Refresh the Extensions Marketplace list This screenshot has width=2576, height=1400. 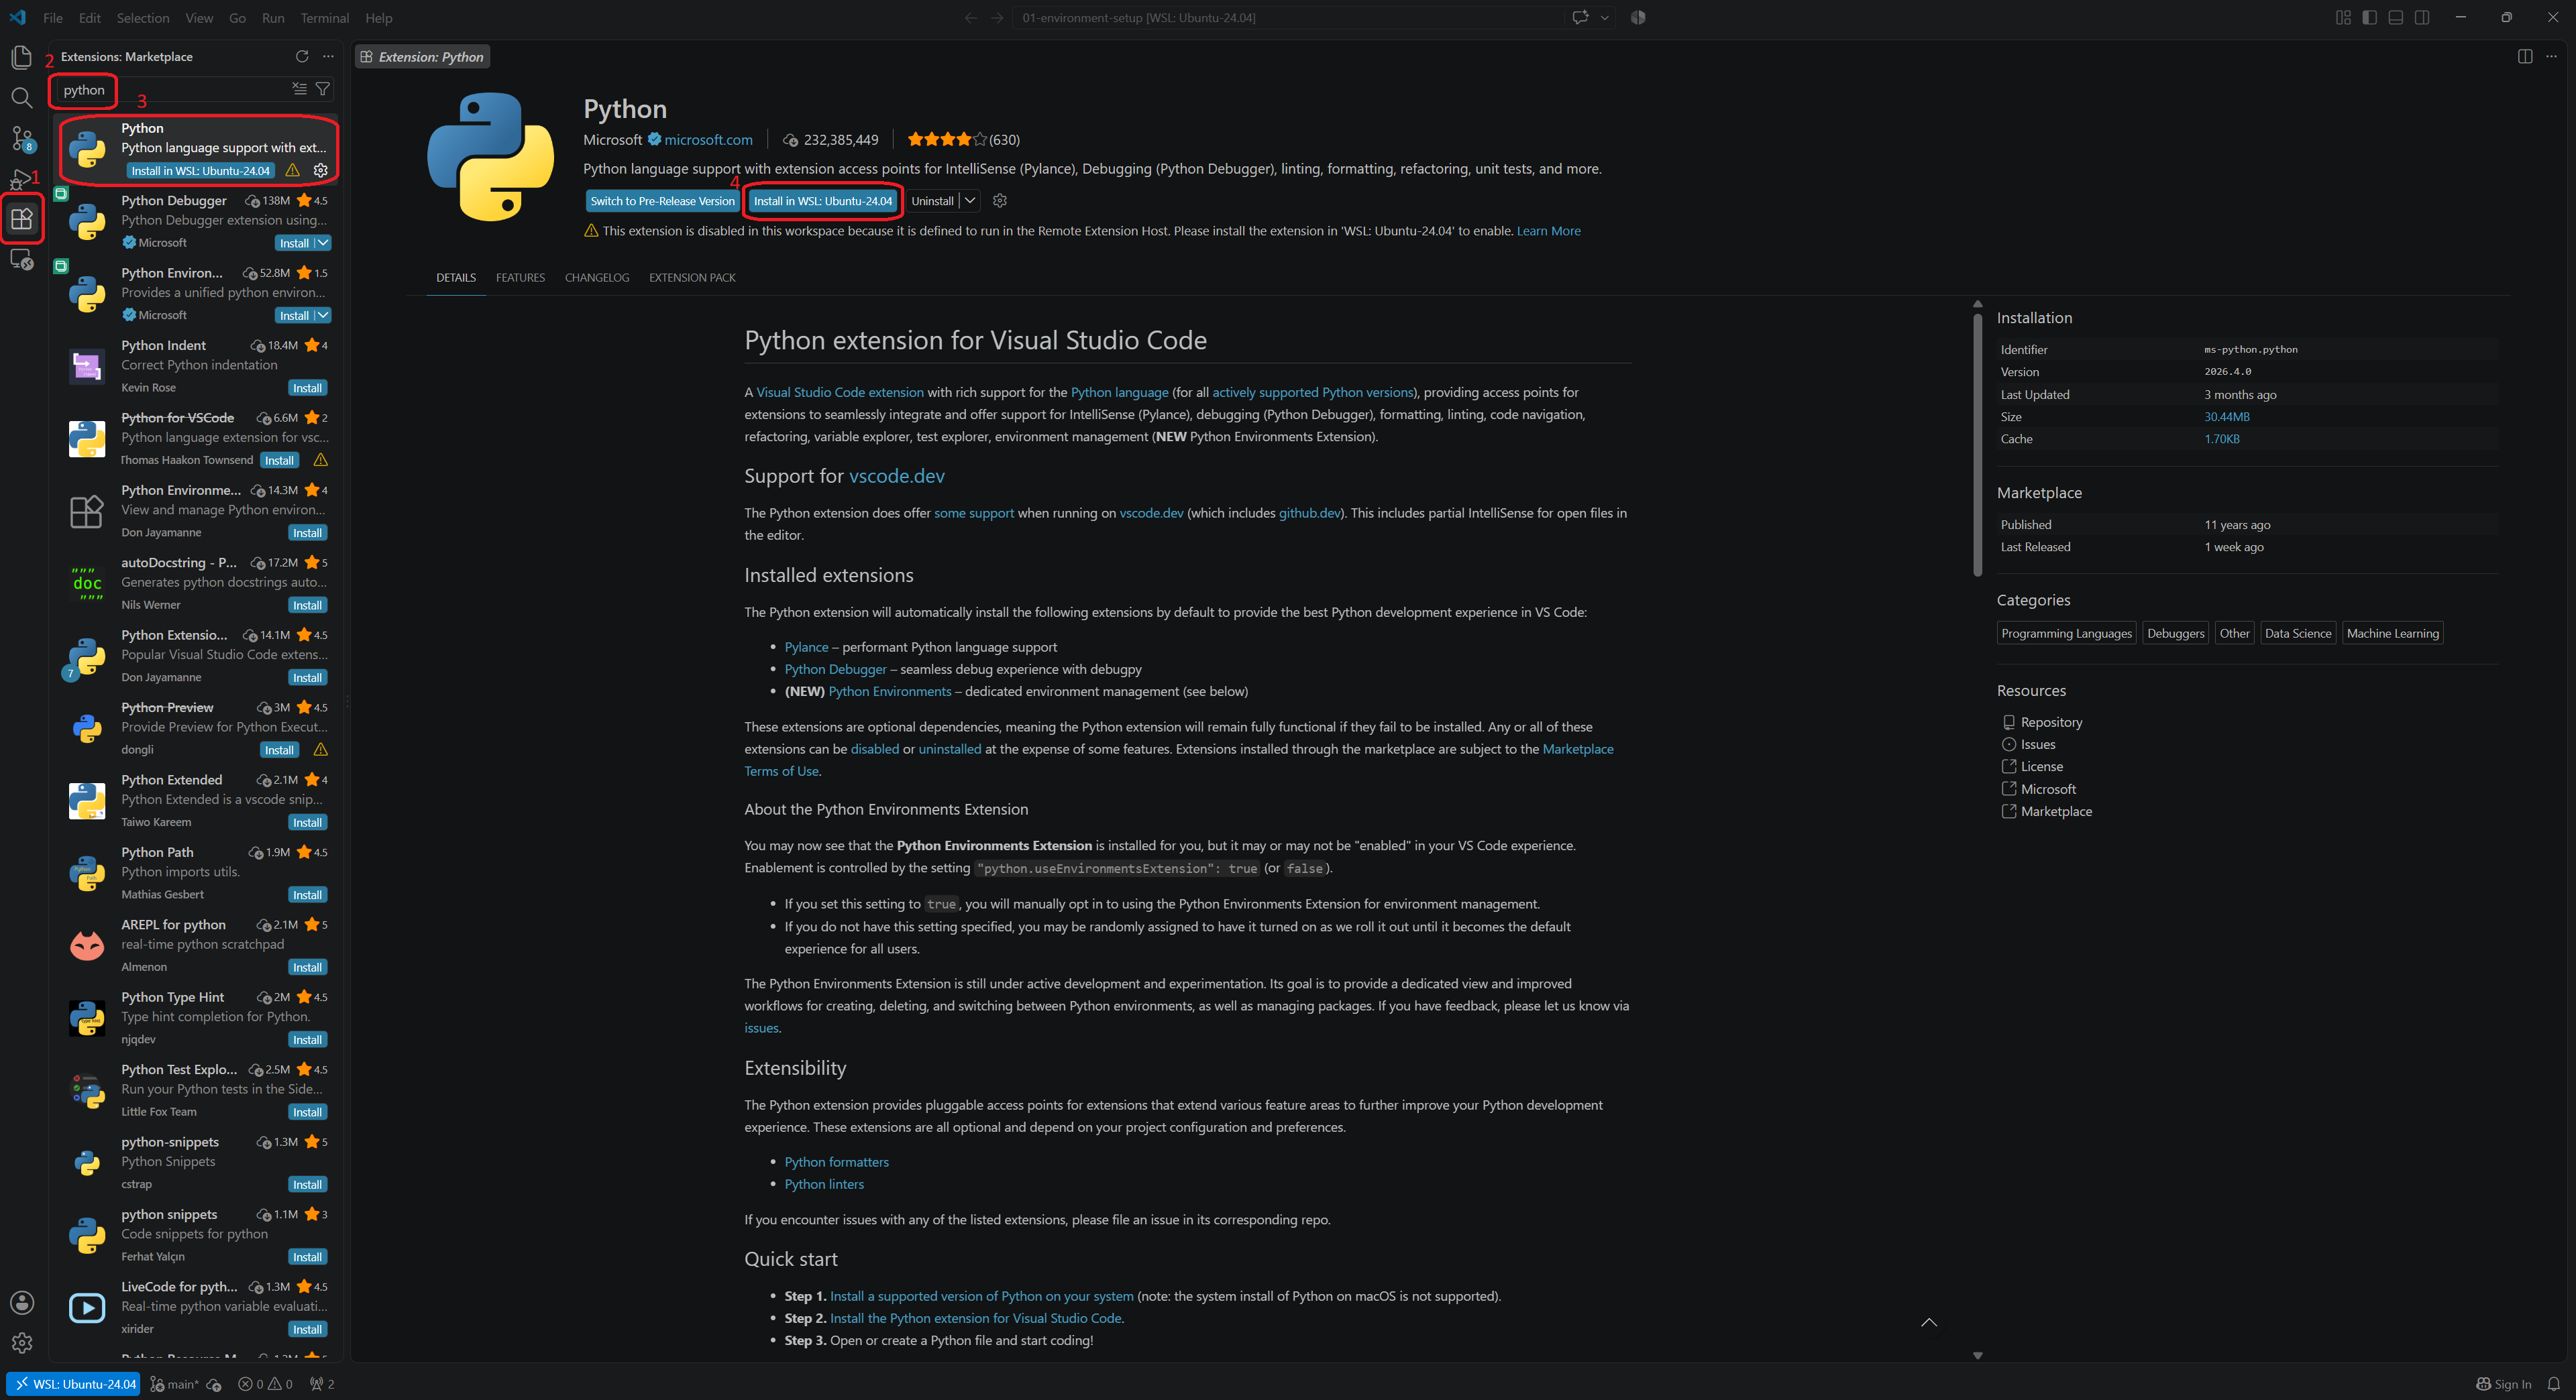point(302,56)
